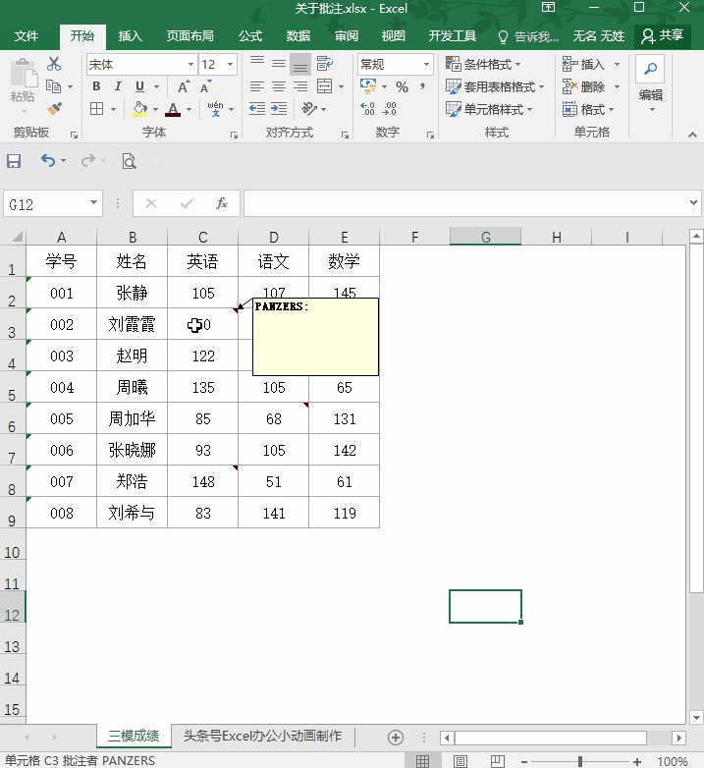This screenshot has height=768, width=704.
Task: Center text horizontally
Action: (x=279, y=86)
